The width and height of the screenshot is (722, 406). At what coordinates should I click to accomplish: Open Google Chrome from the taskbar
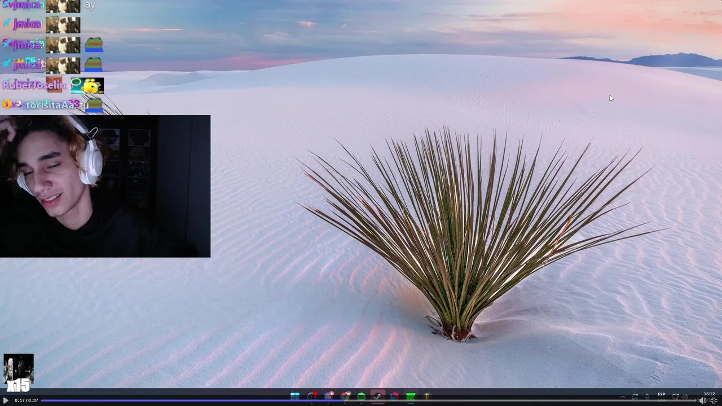click(345, 396)
